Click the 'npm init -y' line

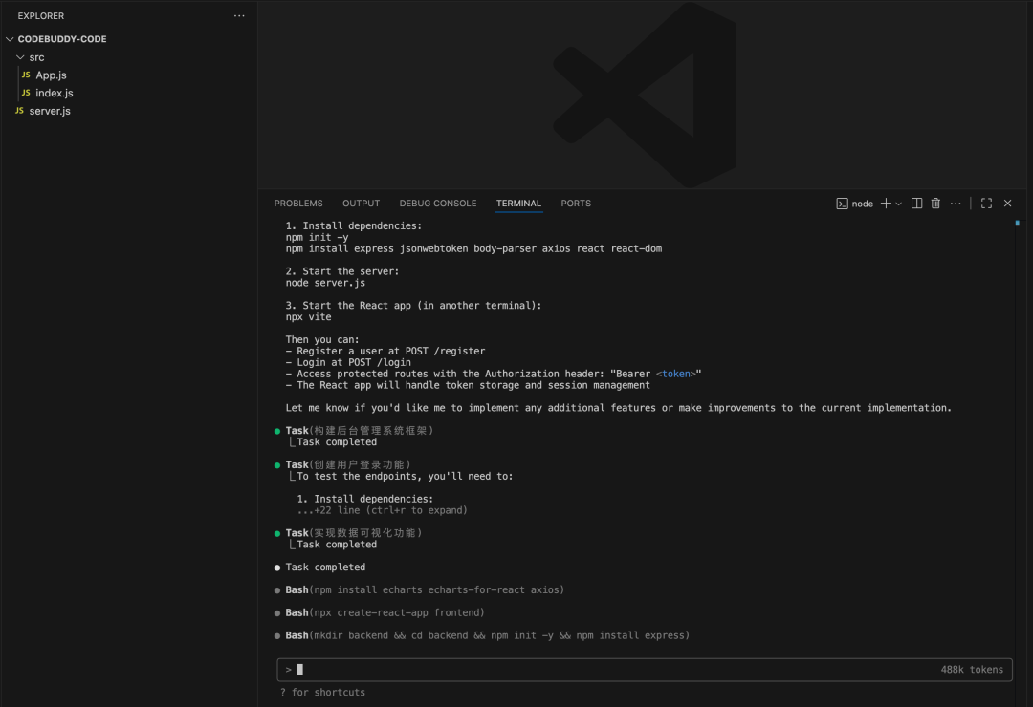coord(317,238)
